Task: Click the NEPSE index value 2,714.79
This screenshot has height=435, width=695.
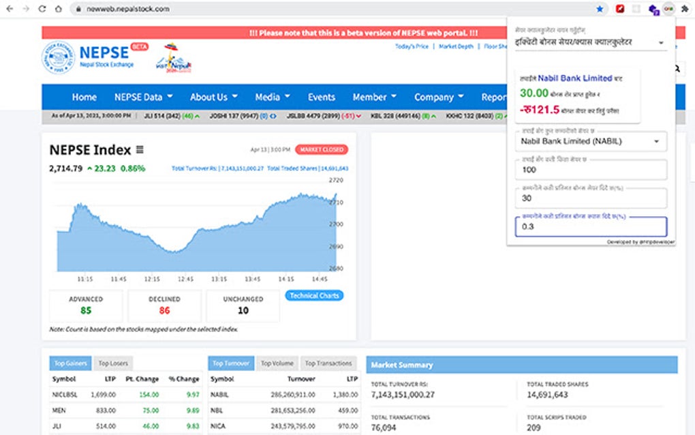Action: [x=65, y=168]
